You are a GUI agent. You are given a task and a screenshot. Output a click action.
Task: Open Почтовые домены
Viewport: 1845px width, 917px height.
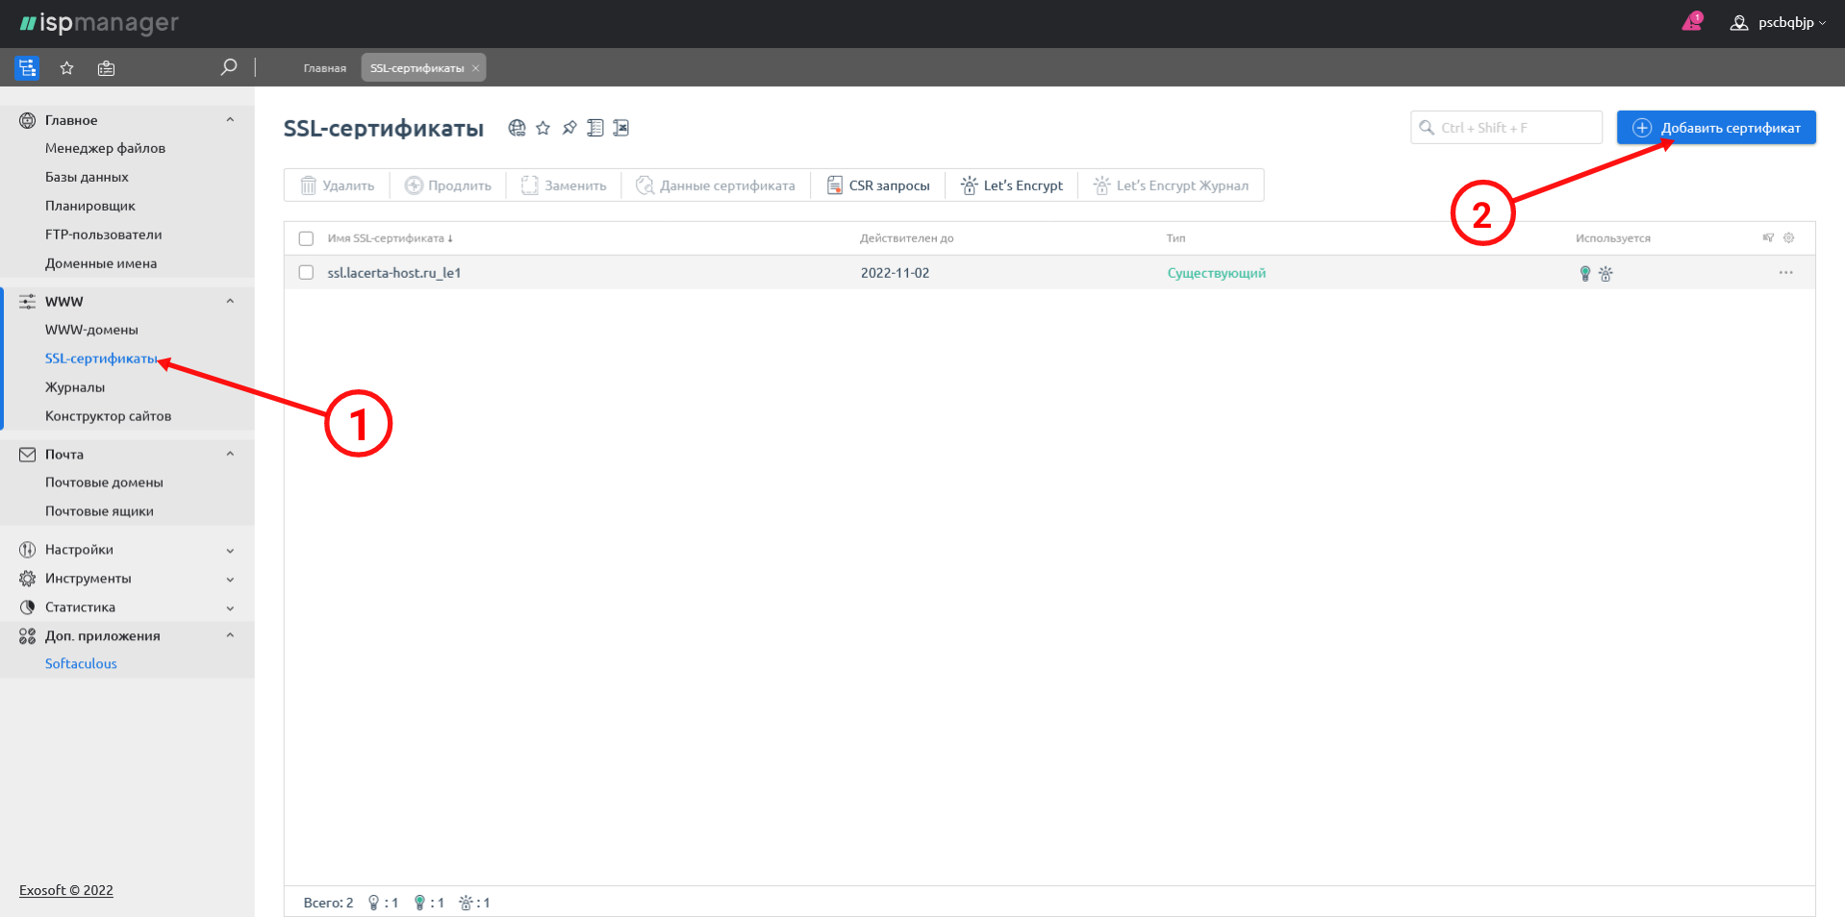coord(104,483)
